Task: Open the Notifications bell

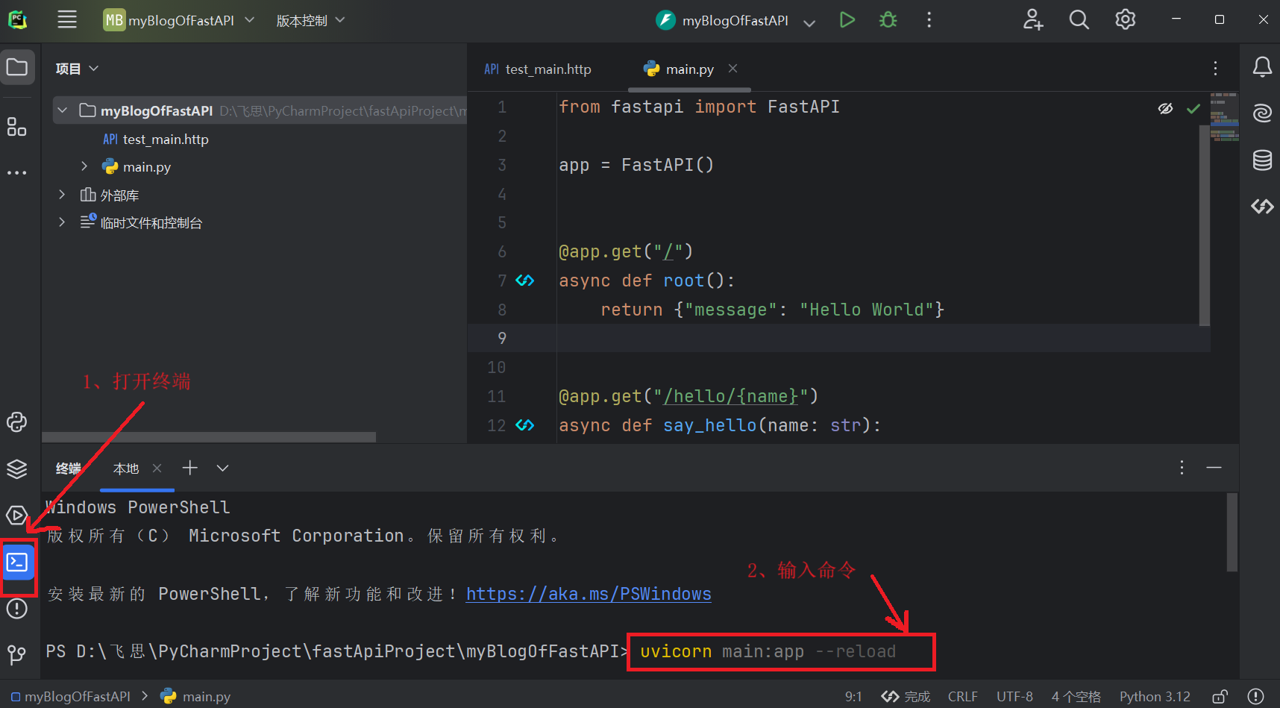Action: pos(1262,66)
